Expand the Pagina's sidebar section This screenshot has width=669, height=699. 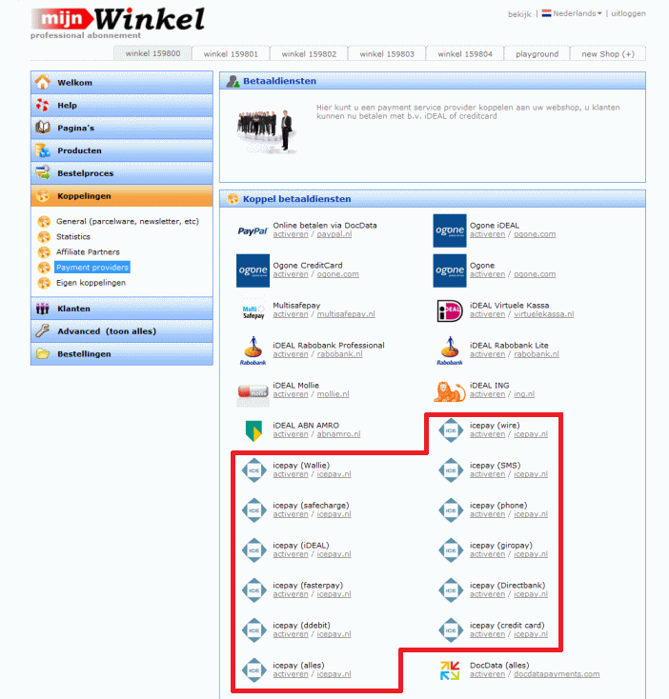122,128
